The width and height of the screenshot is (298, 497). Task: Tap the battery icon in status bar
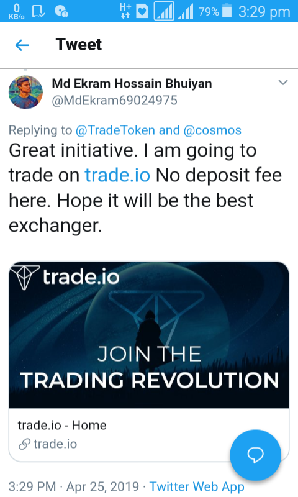[x=227, y=11]
